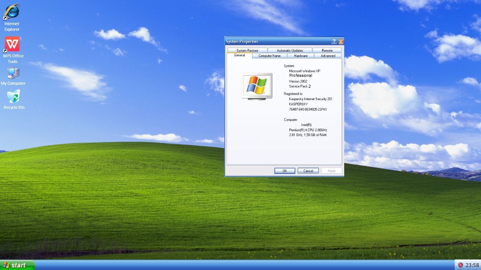Click the 'Microsoft Windows XP' text
This screenshot has width=481, height=270.
pyautogui.click(x=304, y=71)
